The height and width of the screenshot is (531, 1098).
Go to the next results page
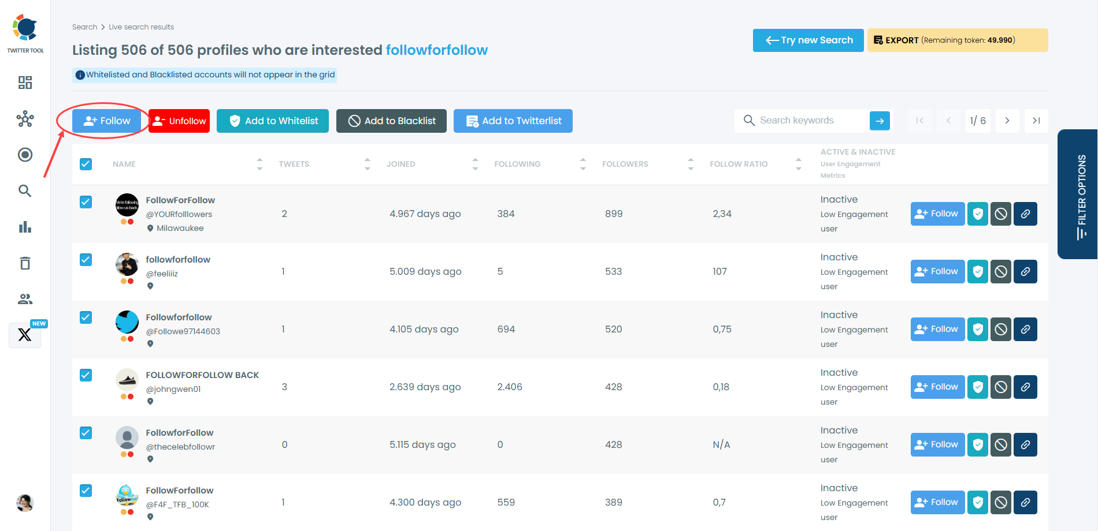pyautogui.click(x=1007, y=121)
